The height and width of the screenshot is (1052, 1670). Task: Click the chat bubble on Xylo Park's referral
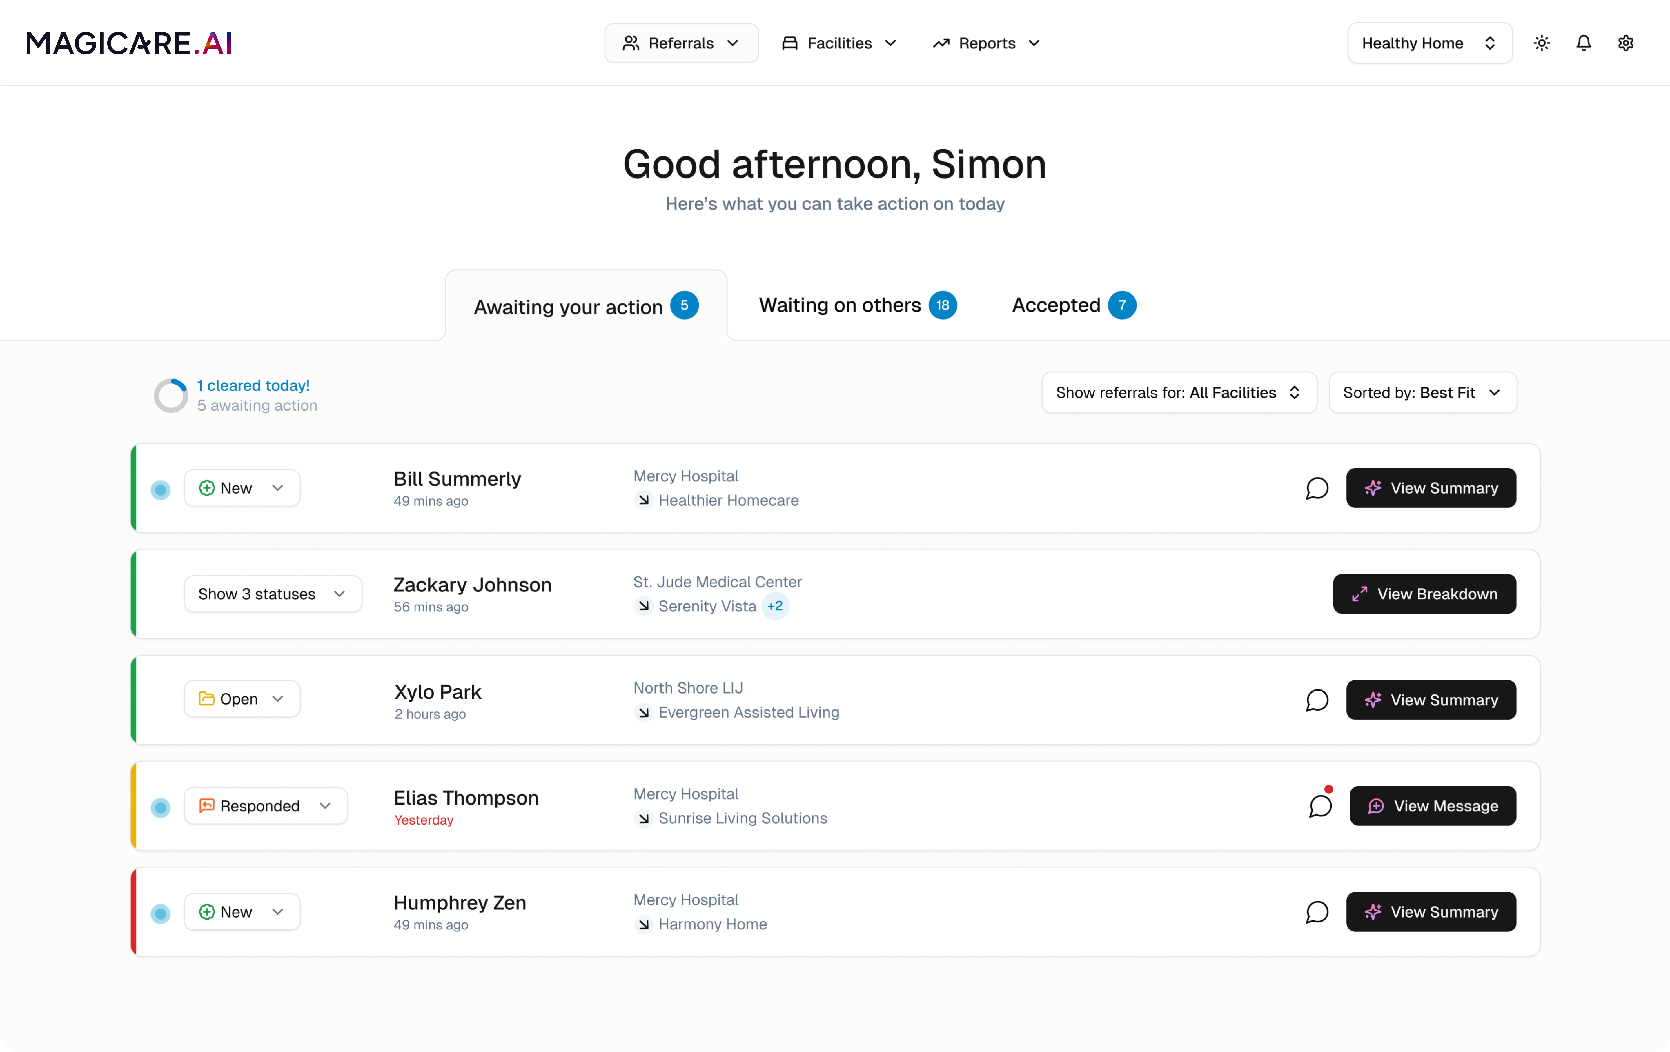point(1317,700)
